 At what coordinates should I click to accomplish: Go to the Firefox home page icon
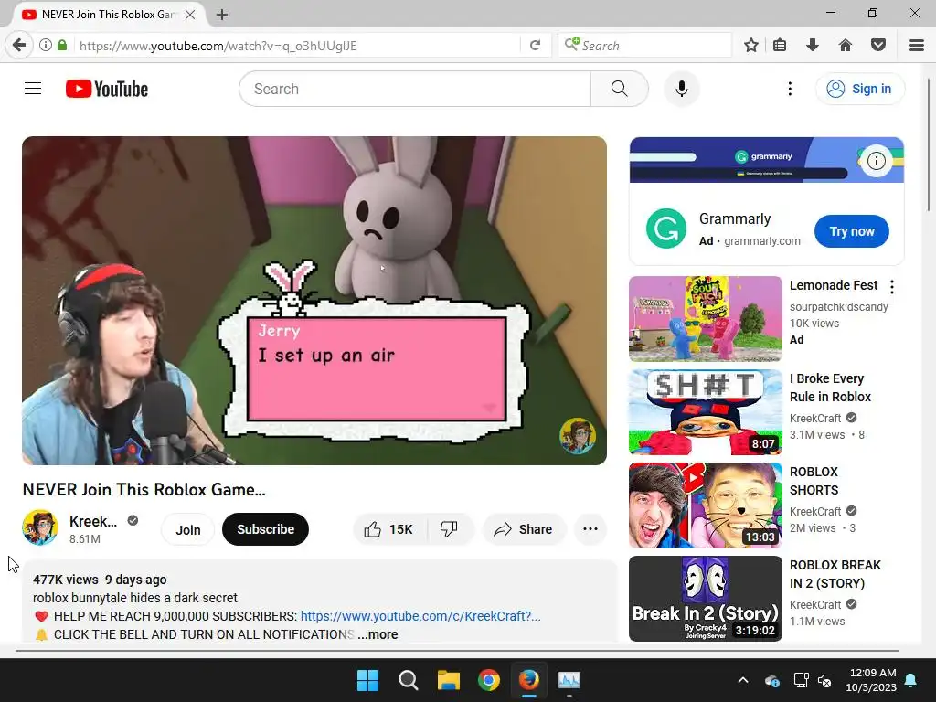[846, 46]
